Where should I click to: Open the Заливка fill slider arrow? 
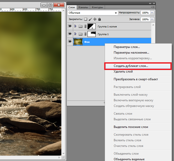[152, 19]
